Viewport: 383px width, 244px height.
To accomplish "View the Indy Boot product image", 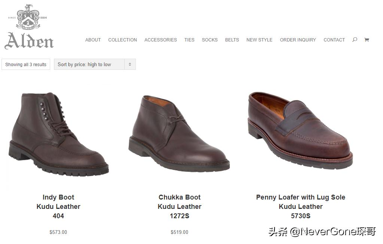I will (x=58, y=135).
